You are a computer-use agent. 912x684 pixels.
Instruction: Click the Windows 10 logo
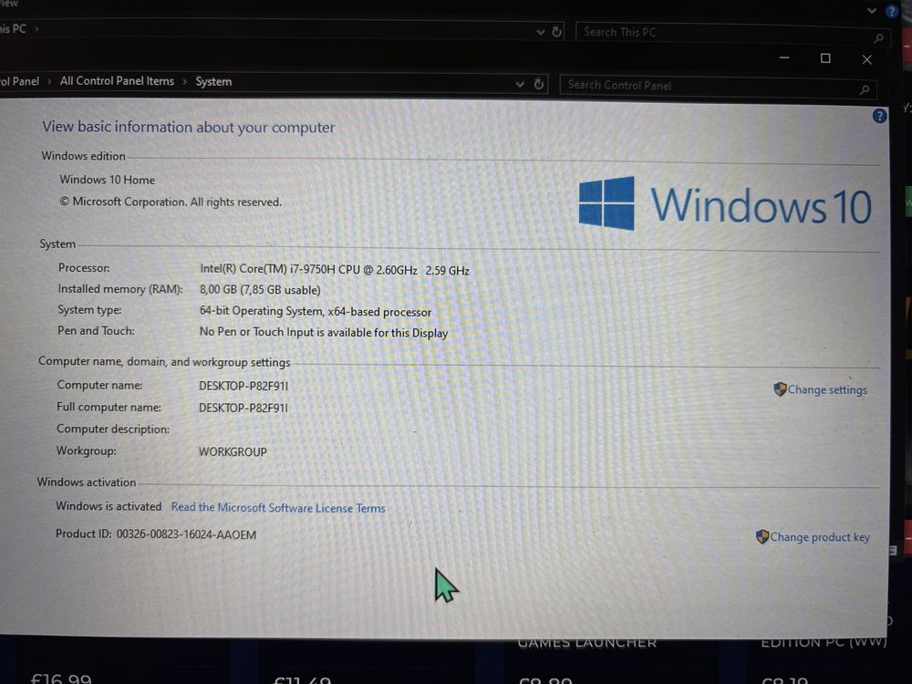click(x=724, y=203)
